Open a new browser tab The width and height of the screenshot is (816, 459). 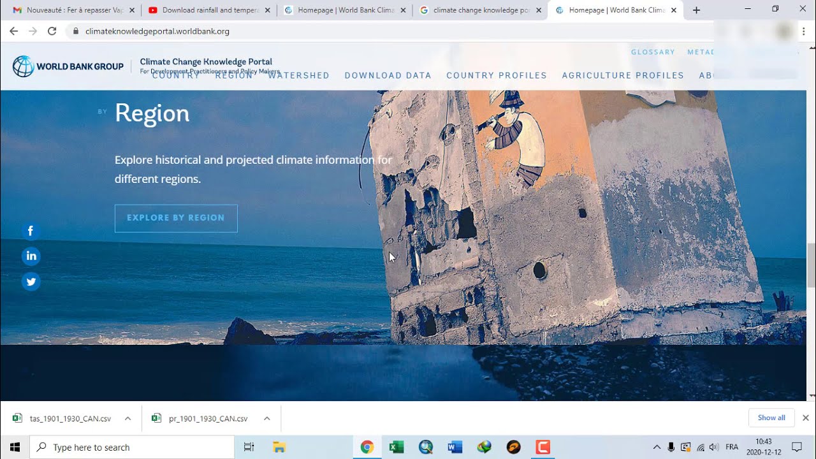point(696,10)
